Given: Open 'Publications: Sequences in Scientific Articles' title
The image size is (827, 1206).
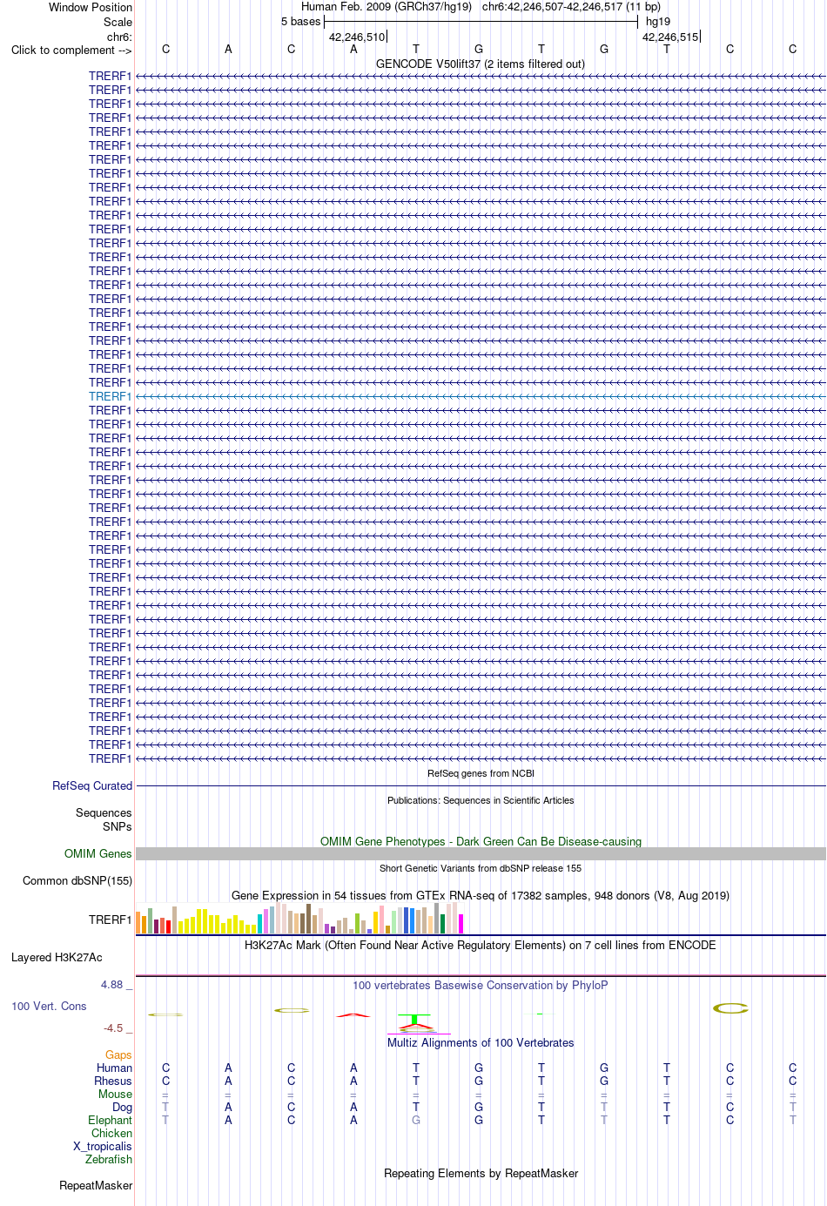Looking at the screenshot, I should click(481, 800).
